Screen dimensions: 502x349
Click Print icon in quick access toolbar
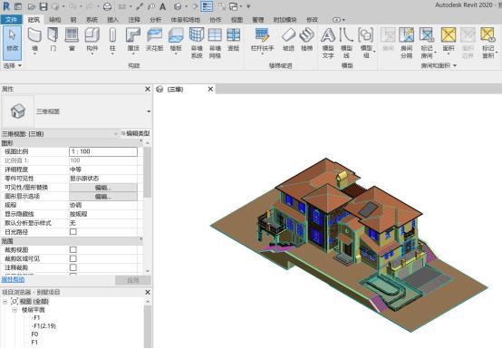click(x=107, y=6)
